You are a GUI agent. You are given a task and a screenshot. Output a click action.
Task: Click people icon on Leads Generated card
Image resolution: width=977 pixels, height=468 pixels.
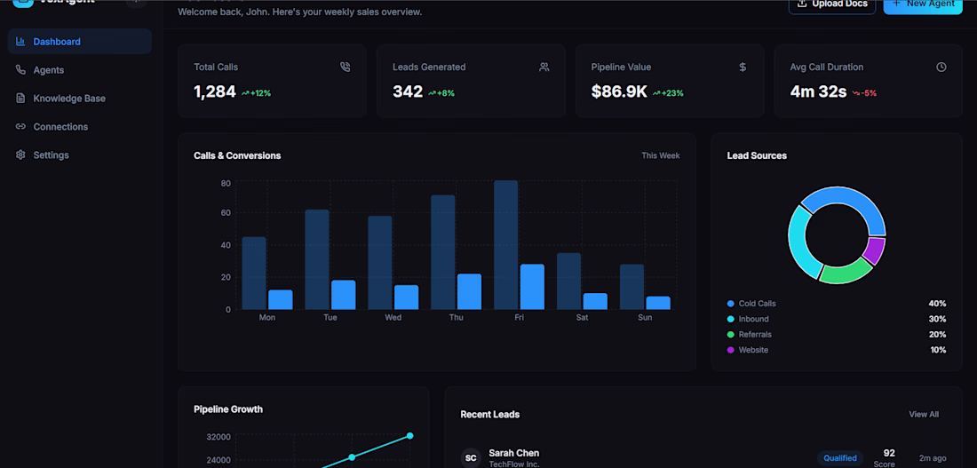coord(544,67)
